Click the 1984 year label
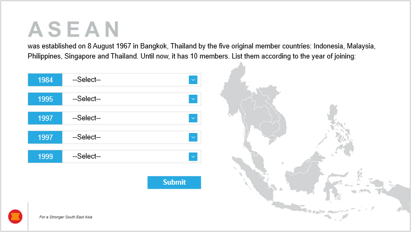411x232 pixels. pyautogui.click(x=45, y=80)
